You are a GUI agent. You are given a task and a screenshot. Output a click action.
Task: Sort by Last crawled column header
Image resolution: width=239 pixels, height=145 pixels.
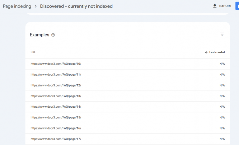217,52
